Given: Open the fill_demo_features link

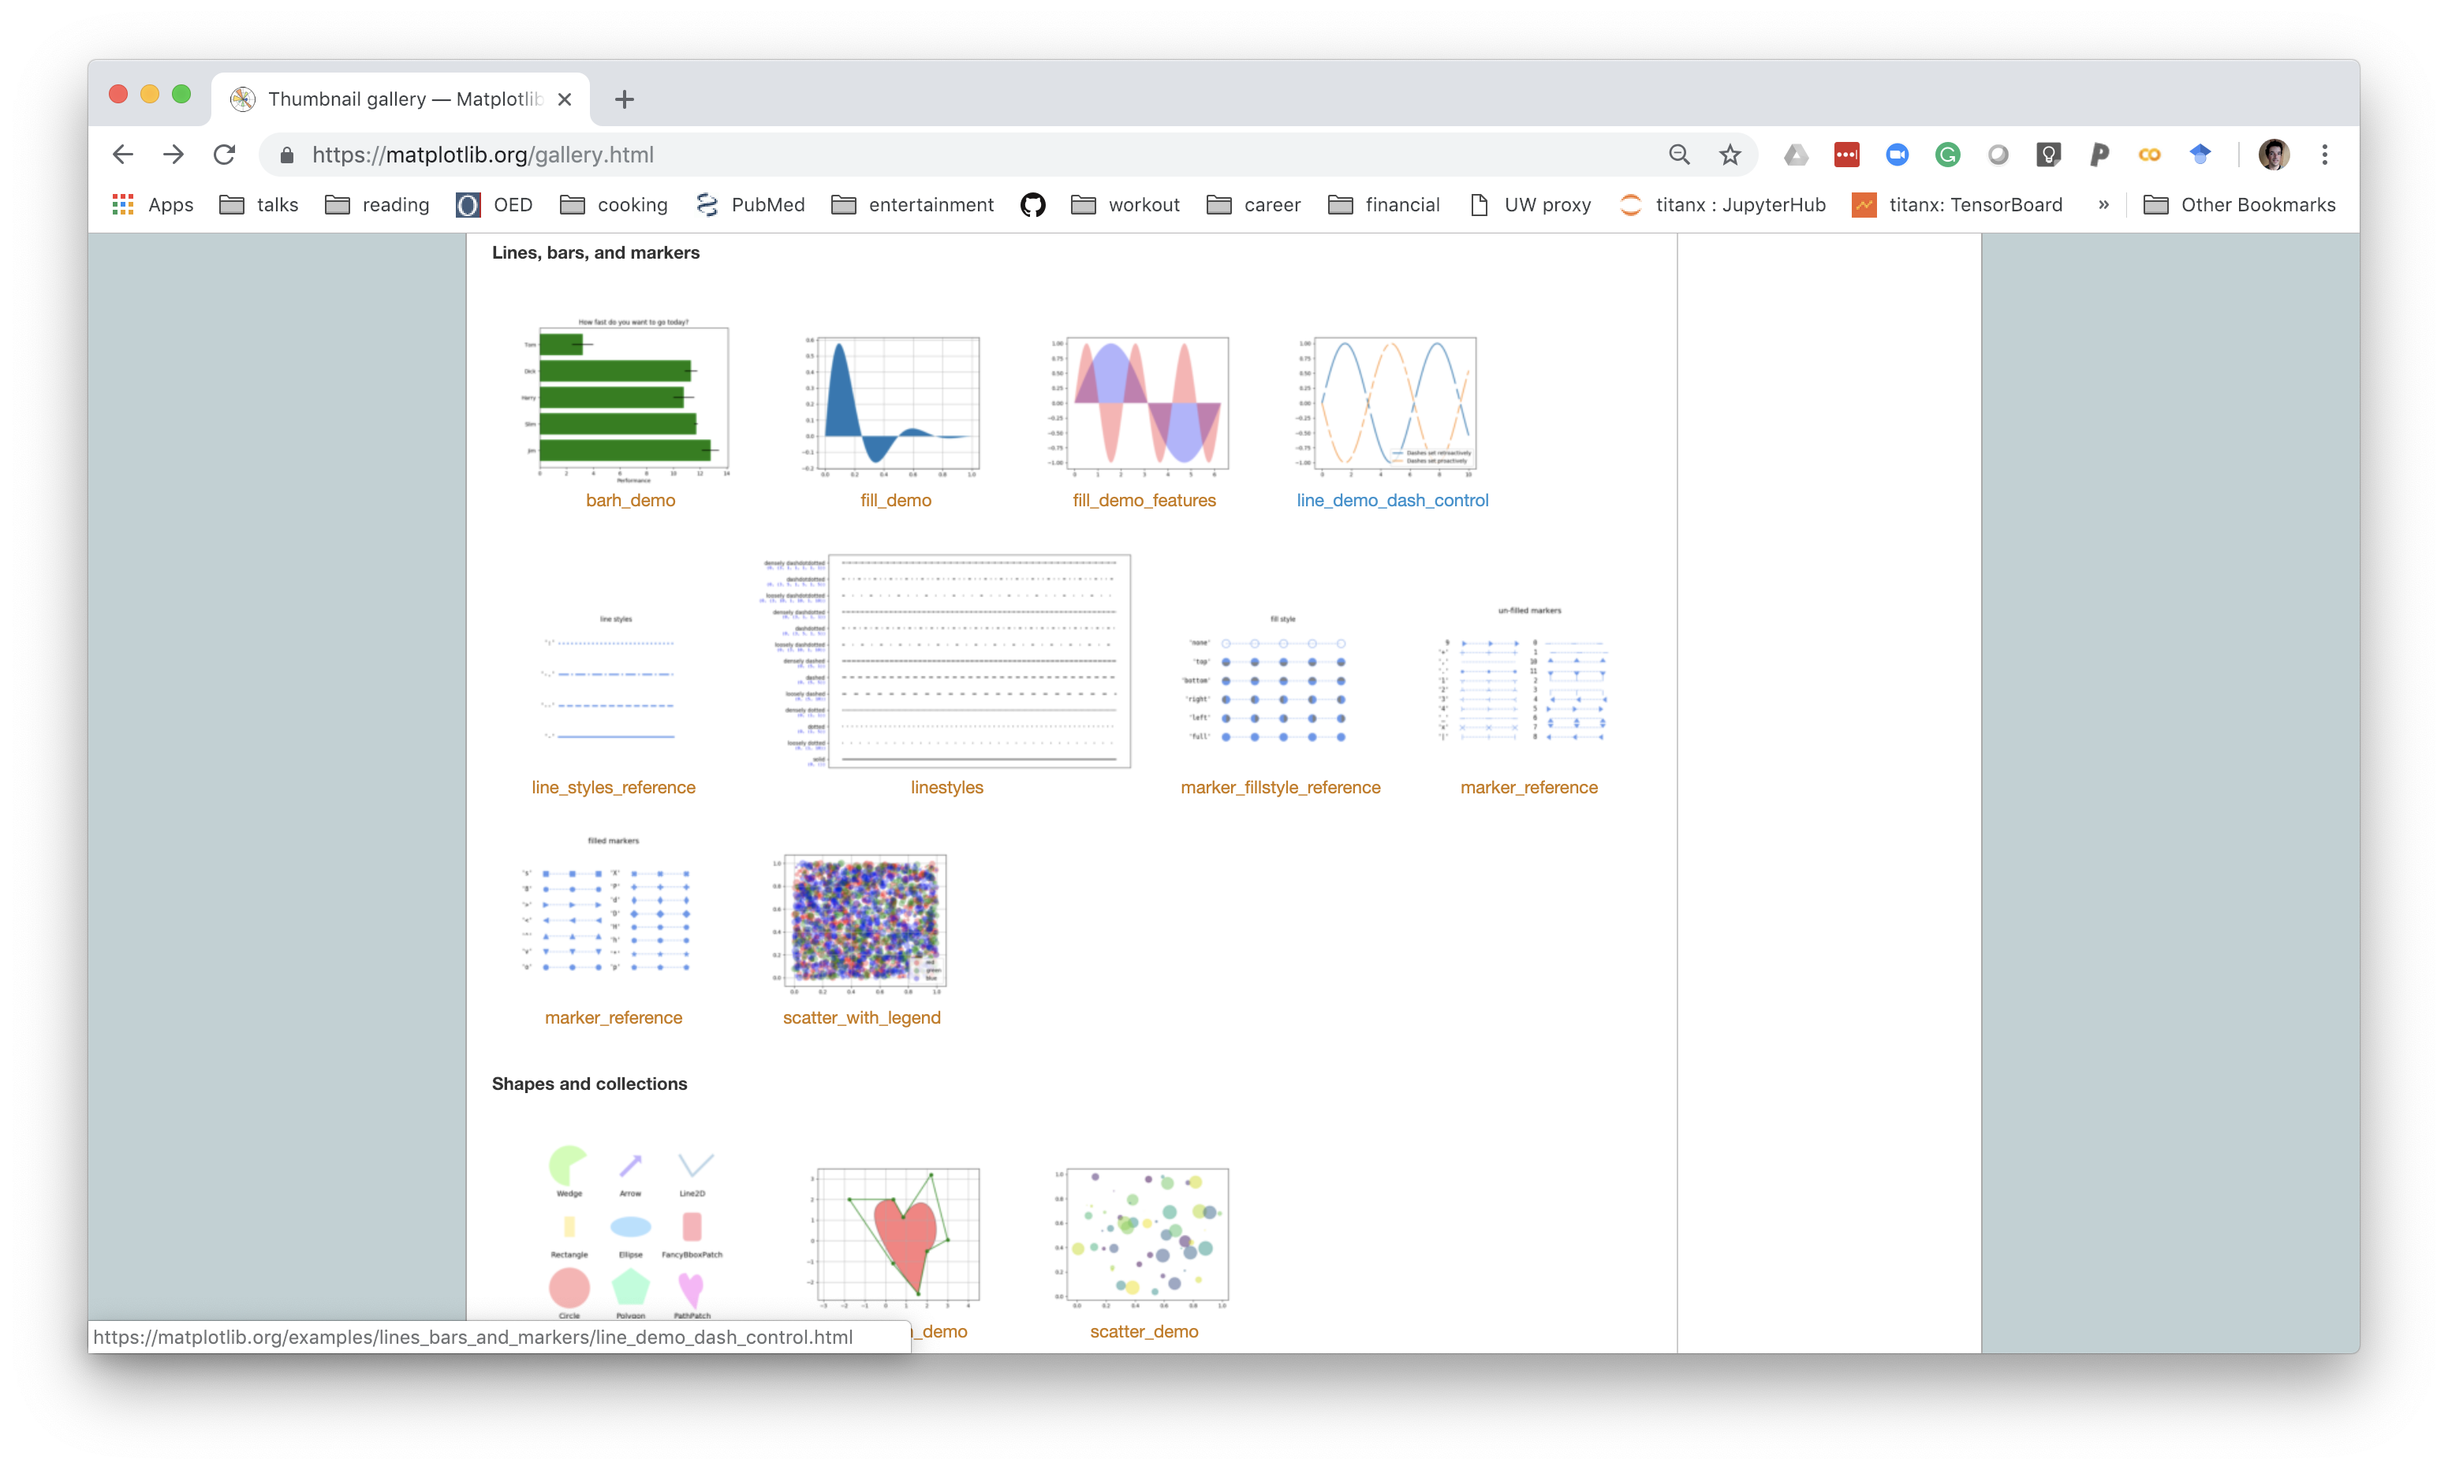Looking at the screenshot, I should click(x=1144, y=500).
